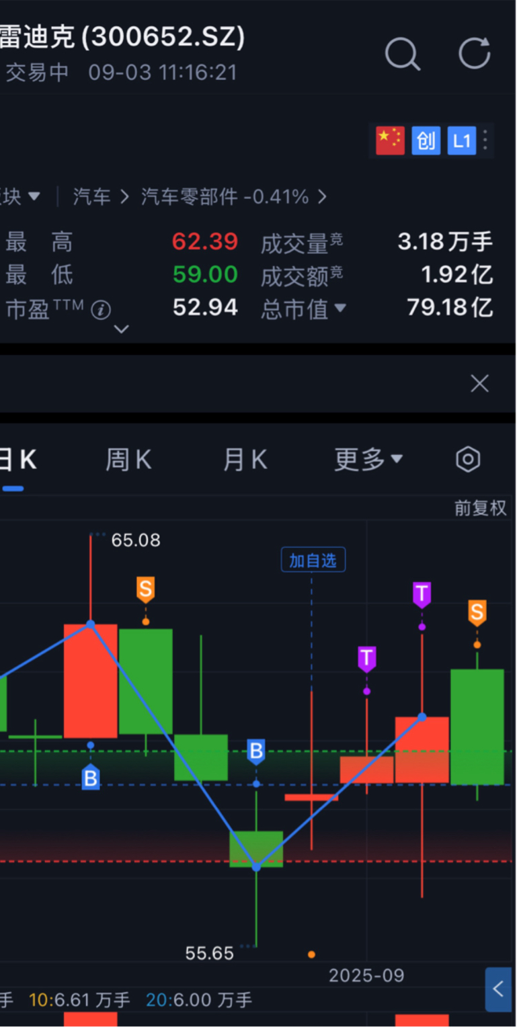Tap the 成交额 turnover label
517x1027 pixels.
pos(302,275)
